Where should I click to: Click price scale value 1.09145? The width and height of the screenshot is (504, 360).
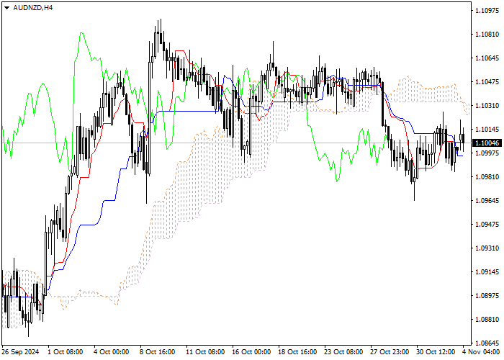pyautogui.click(x=487, y=272)
